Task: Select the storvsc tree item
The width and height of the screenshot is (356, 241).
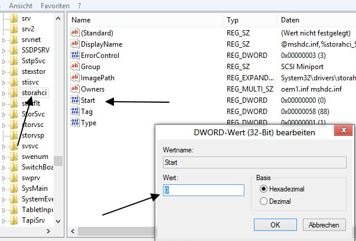Action: (32, 125)
